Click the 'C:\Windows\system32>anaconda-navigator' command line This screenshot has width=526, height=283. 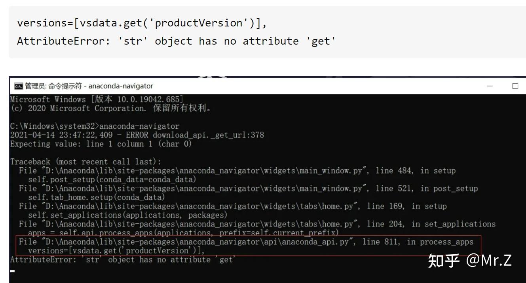click(x=95, y=126)
